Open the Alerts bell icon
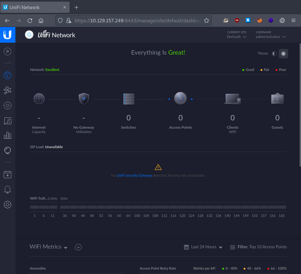 tap(8, 190)
